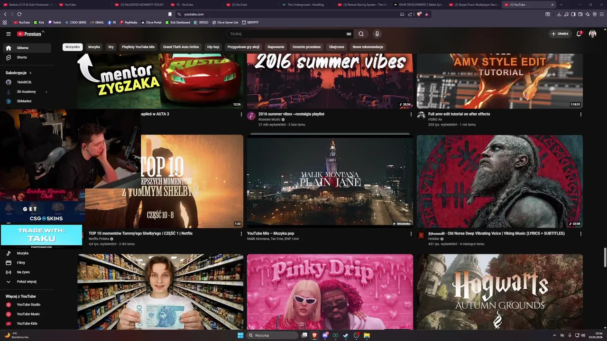Viewport: 607px width, 341px height.
Task: Open options menu for Full amv edit tutorial
Action: 581,114
